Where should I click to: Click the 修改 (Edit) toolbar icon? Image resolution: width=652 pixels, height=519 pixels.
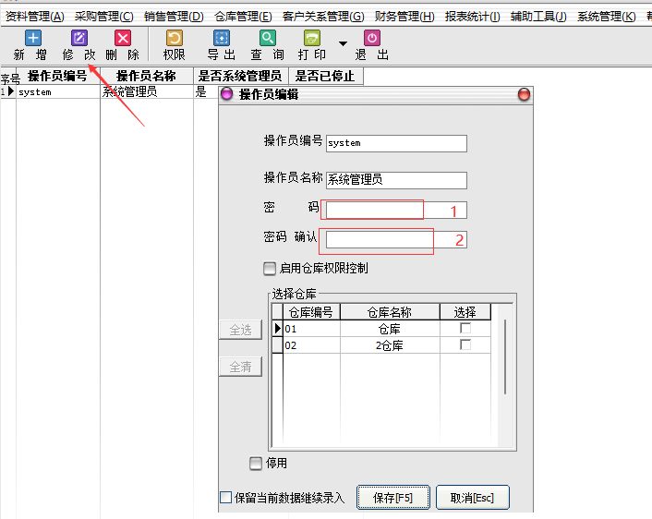78,38
